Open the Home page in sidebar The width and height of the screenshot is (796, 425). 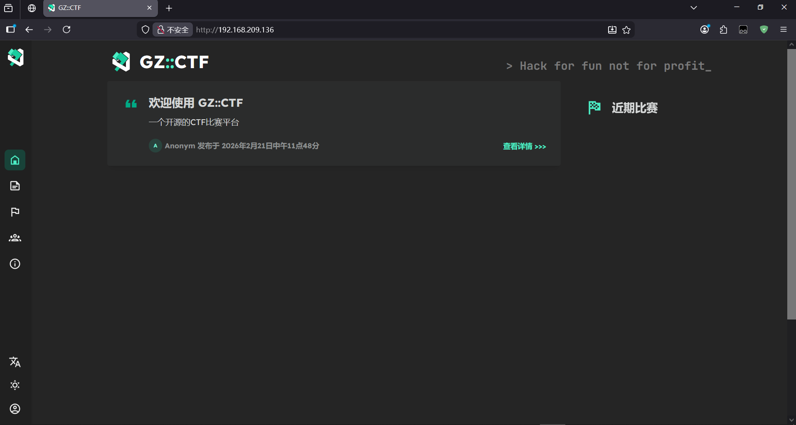15,160
